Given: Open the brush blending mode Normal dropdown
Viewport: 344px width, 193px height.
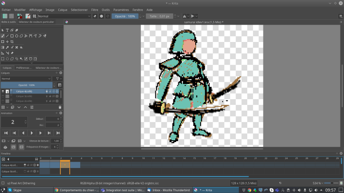Looking at the screenshot, I should pos(64,16).
